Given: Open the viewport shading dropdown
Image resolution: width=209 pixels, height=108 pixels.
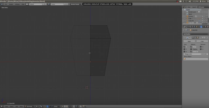Looking at the screenshot, I should pyautogui.click(x=38, y=106).
